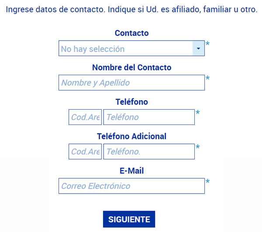Click the asterisk next to Nombre y Apellido
This screenshot has height=232, width=262.
[x=207, y=78]
